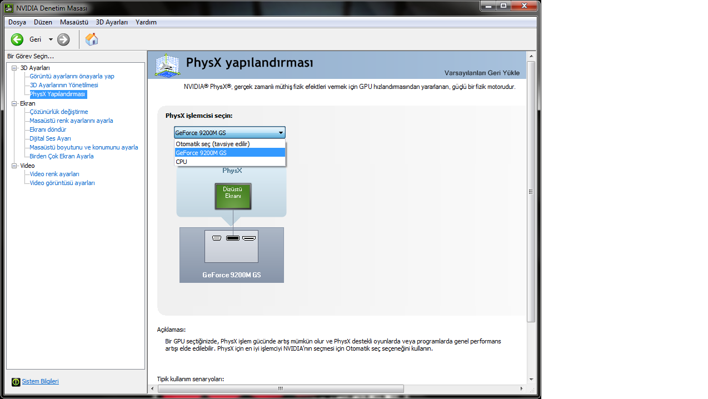Click the PhysX header icon
Screen dimensions: 708x399
point(167,65)
